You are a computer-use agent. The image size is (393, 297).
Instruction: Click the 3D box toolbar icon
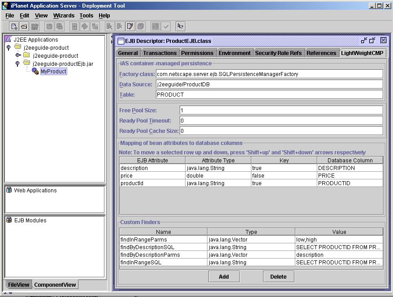coord(141,26)
